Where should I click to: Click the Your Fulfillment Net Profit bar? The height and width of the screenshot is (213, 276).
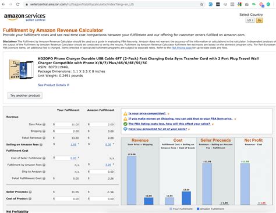pyautogui.click(x=245, y=184)
